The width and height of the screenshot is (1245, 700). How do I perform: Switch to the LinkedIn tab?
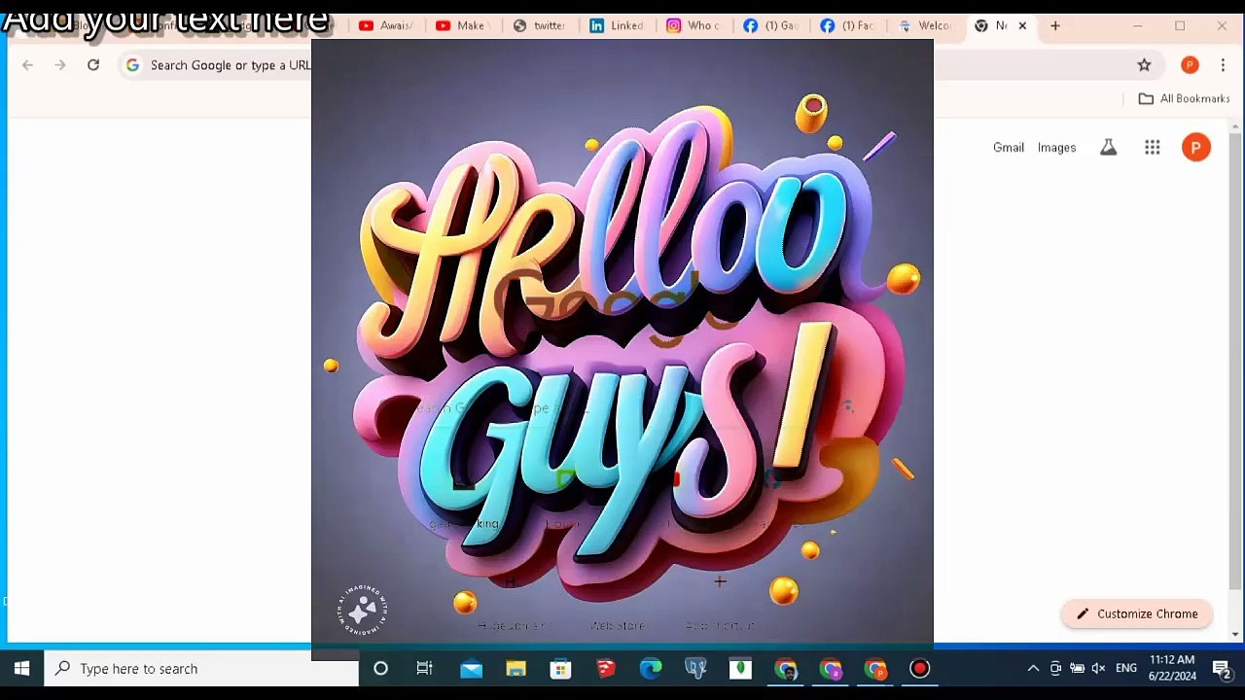tap(617, 26)
